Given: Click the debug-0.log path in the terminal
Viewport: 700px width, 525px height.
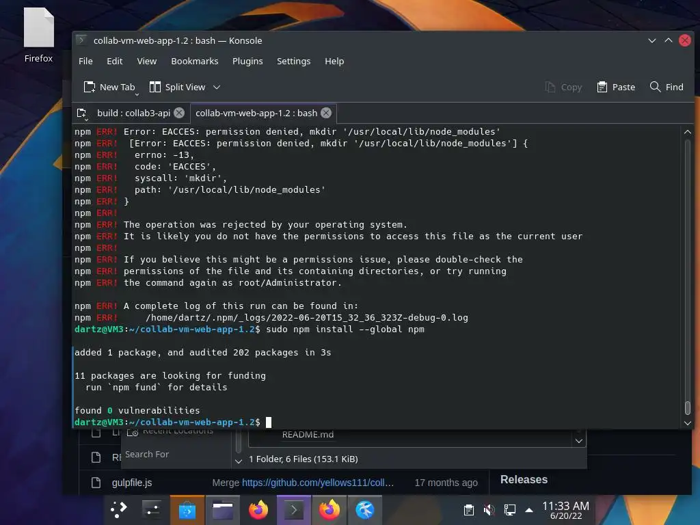Looking at the screenshot, I should (x=307, y=317).
